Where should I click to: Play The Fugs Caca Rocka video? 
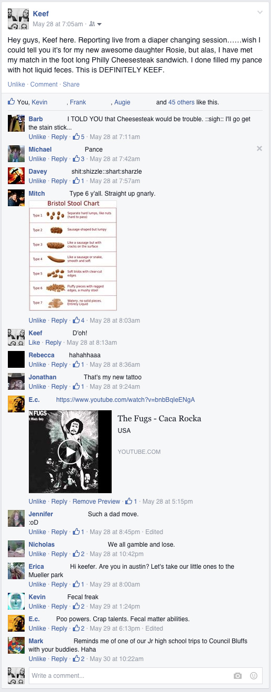pyautogui.click(x=70, y=451)
